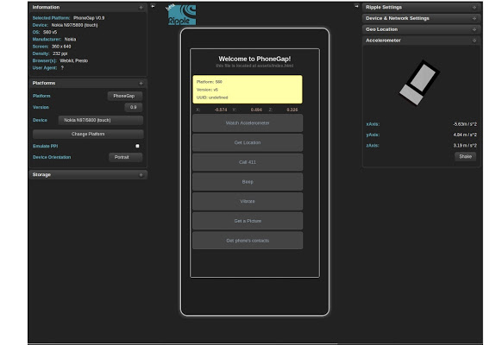The height and width of the screenshot is (345, 502).
Task: Tap Watch Accelerometer button
Action: pos(248,123)
